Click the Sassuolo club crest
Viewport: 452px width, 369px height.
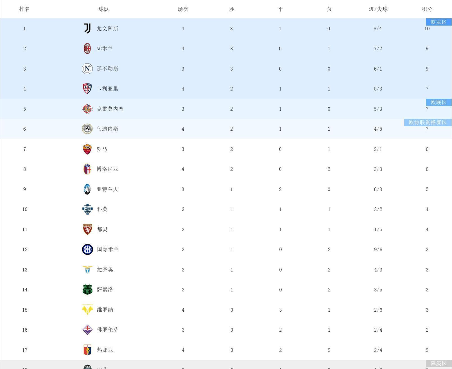coord(87,289)
